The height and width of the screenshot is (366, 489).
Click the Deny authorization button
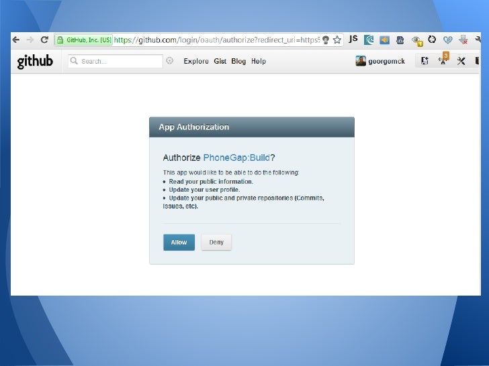click(216, 242)
